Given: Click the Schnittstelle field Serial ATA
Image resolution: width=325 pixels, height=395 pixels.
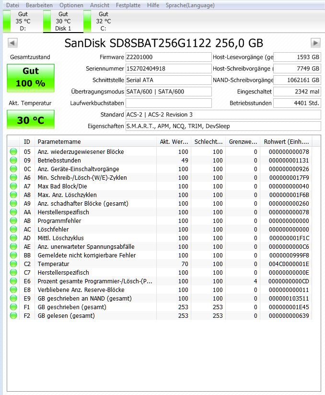Looking at the screenshot, I should 169,80.
